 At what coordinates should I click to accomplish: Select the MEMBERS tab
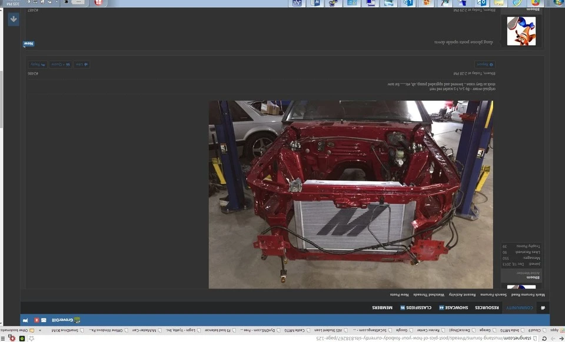click(x=383, y=308)
